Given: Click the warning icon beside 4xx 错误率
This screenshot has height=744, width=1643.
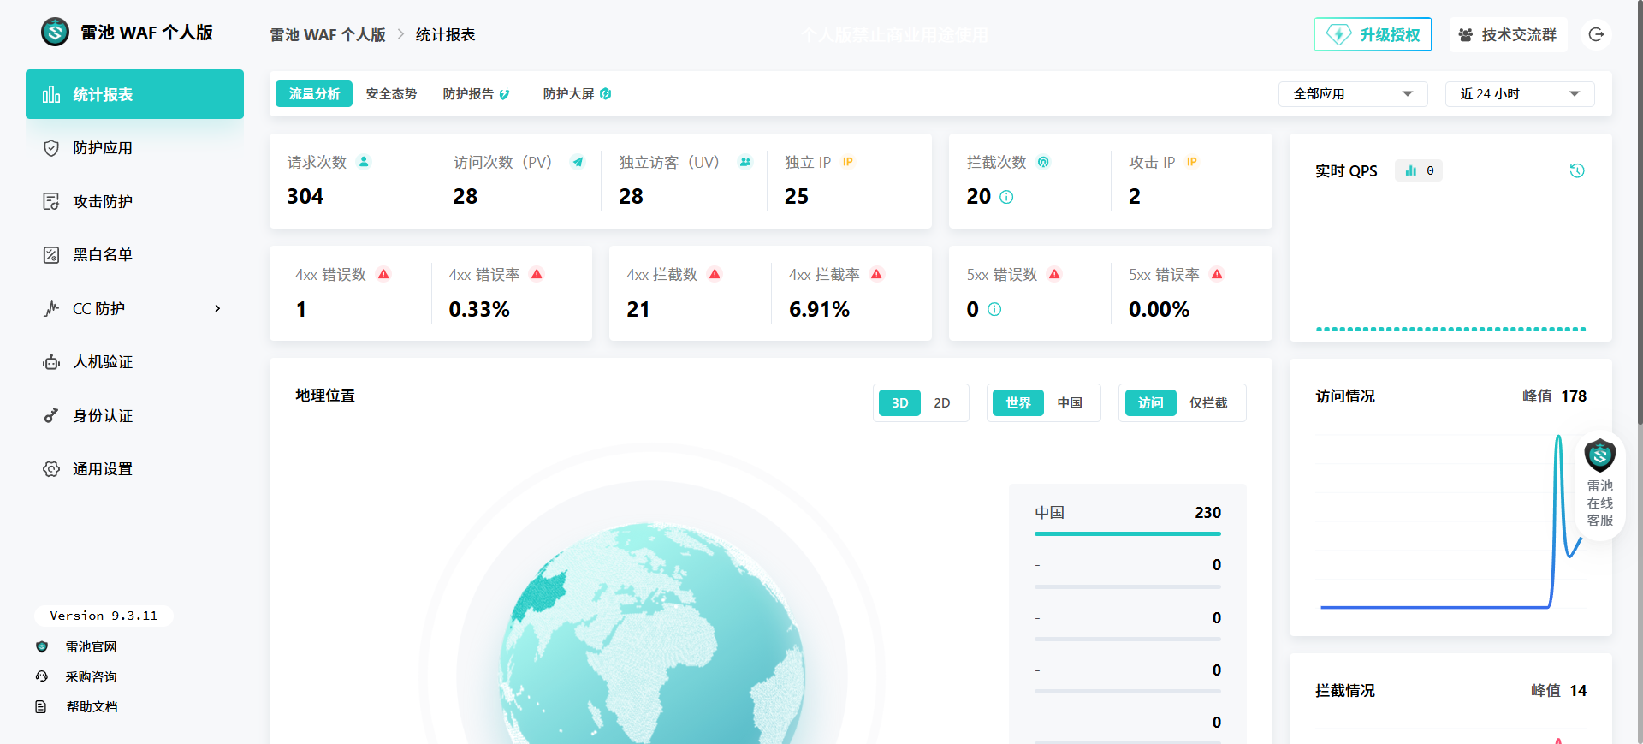Looking at the screenshot, I should pyautogui.click(x=537, y=274).
